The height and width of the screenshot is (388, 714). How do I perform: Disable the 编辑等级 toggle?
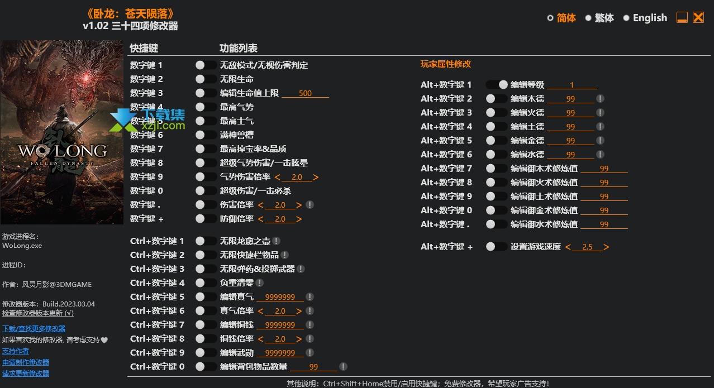point(497,85)
